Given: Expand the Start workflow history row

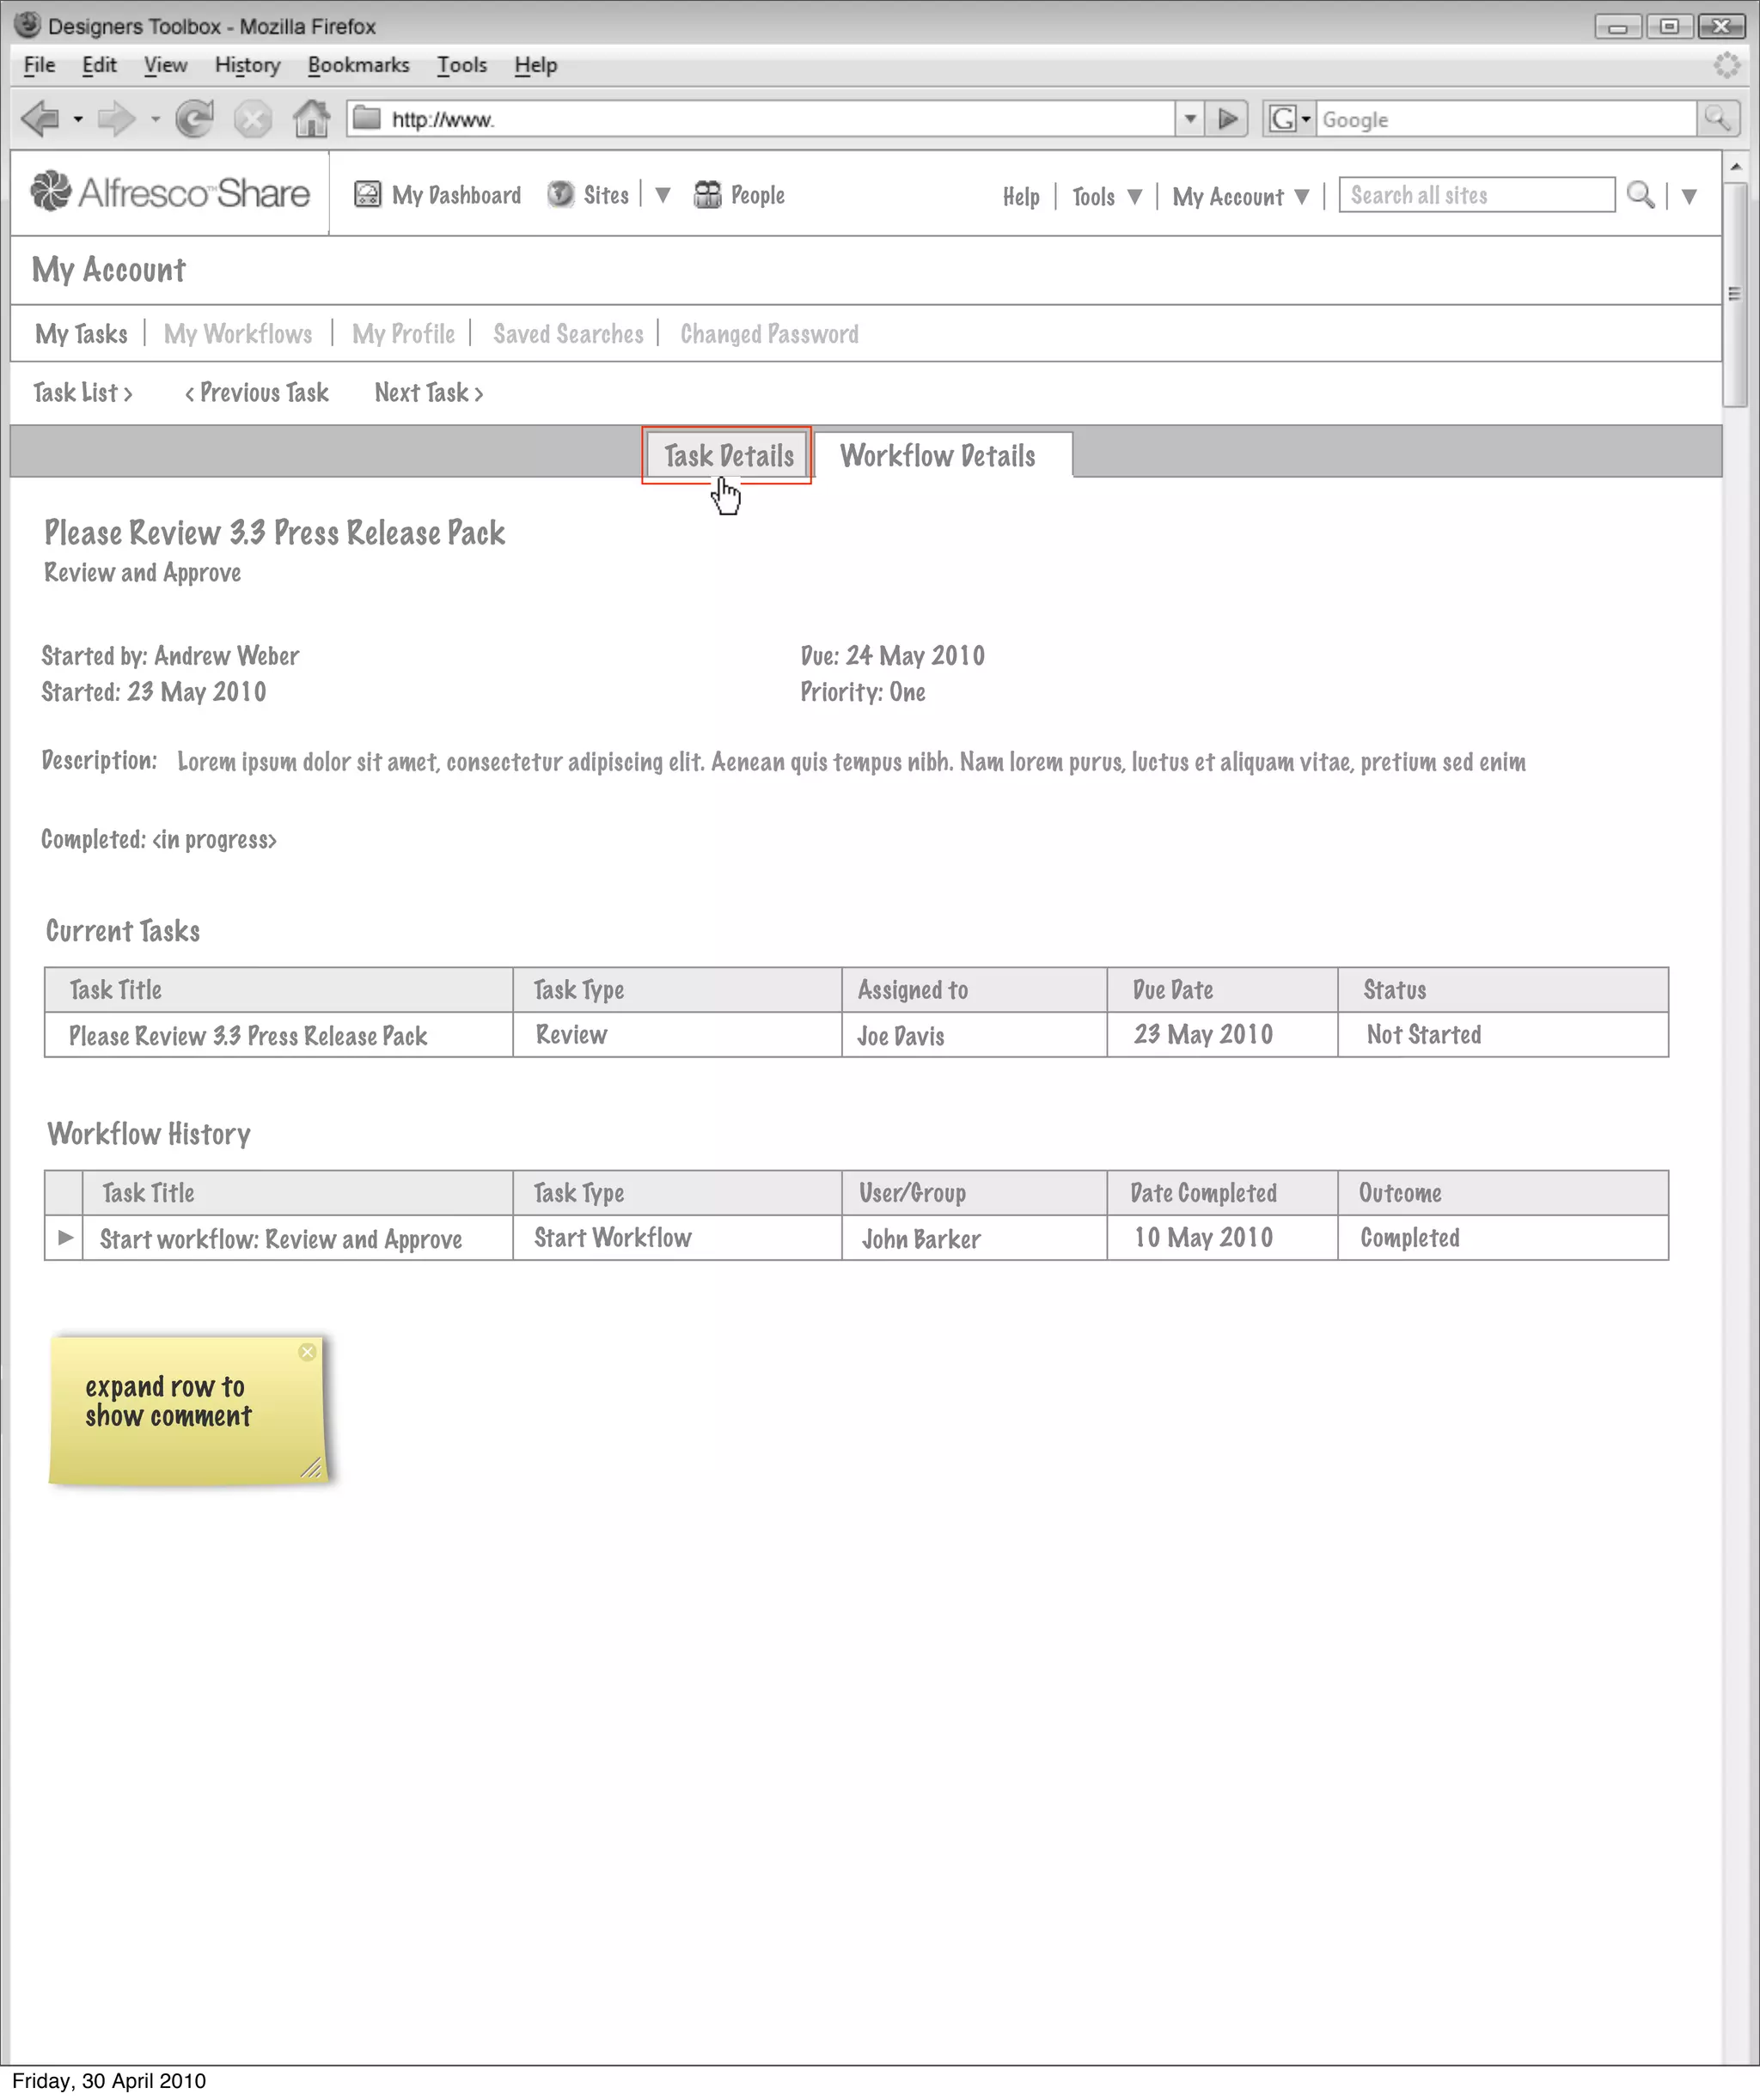Looking at the screenshot, I should (65, 1238).
